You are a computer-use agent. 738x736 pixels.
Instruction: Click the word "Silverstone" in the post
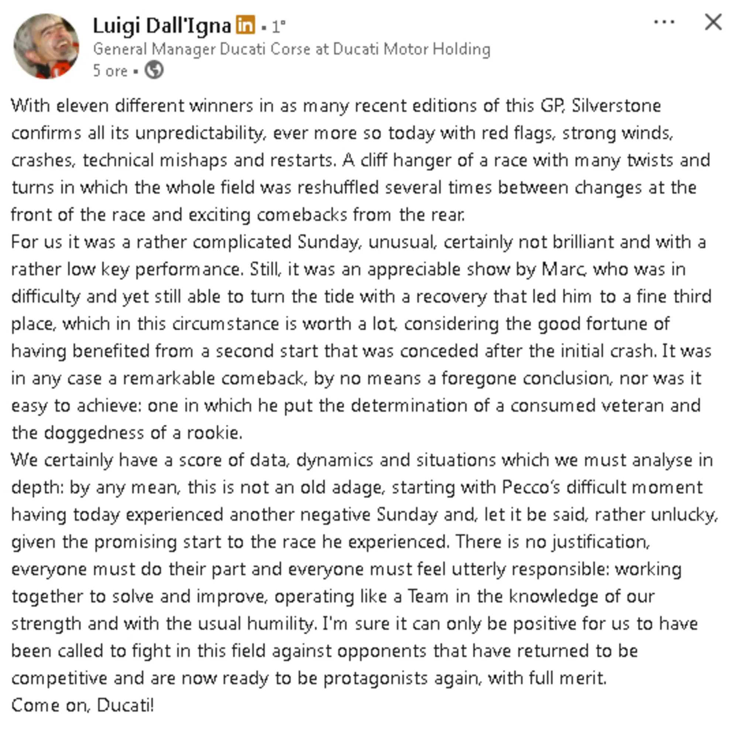point(616,106)
